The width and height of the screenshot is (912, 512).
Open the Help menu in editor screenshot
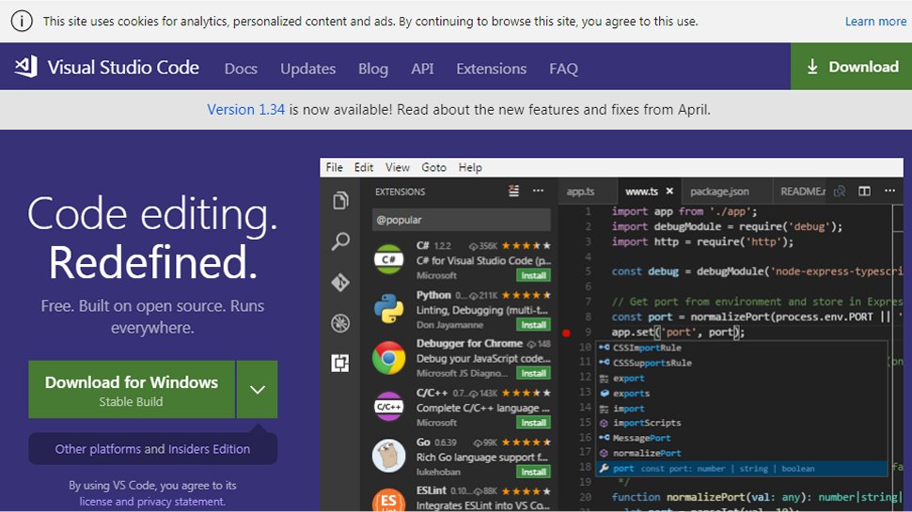click(x=470, y=167)
